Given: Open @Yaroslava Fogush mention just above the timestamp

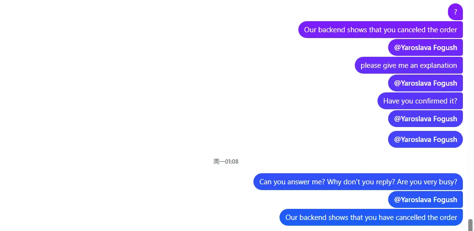Looking at the screenshot, I should [x=425, y=140].
